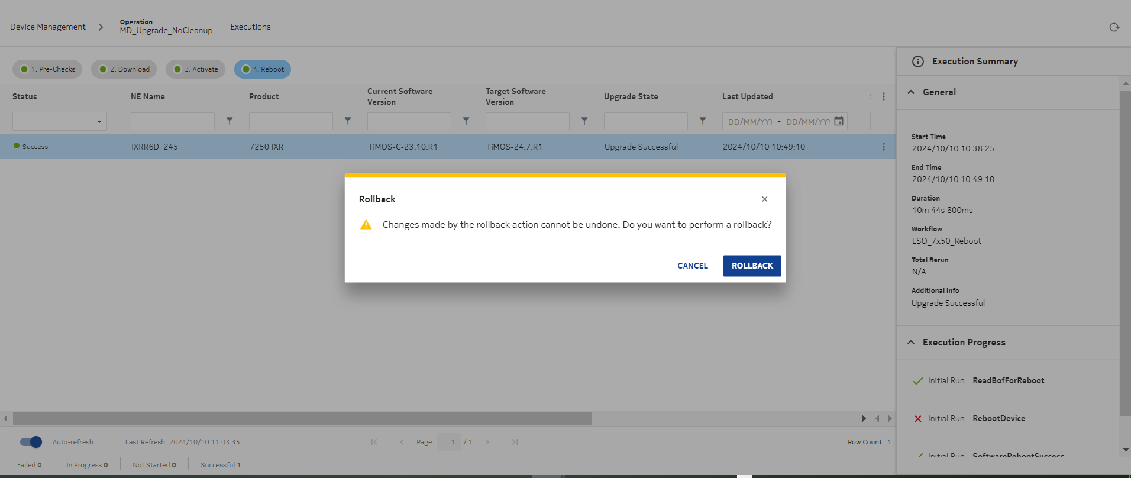
Task: Click CANCEL in the Rollback dialog
Action: (692, 266)
